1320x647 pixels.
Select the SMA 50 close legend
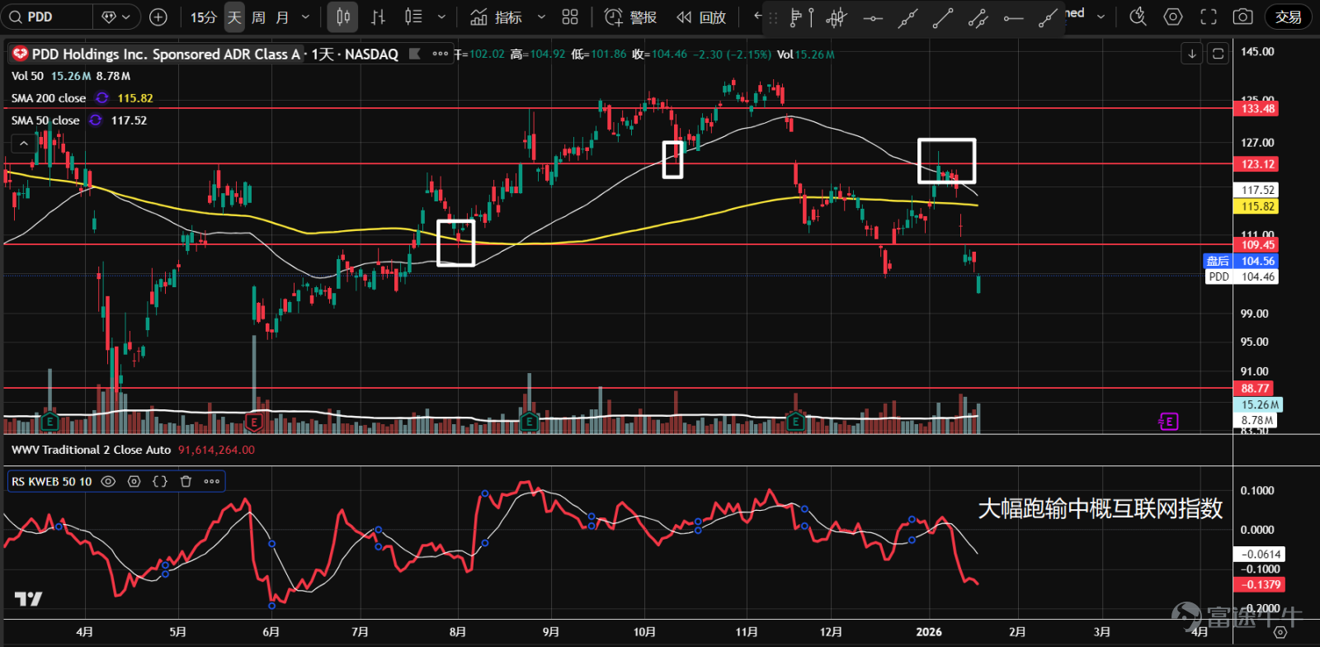tap(45, 120)
